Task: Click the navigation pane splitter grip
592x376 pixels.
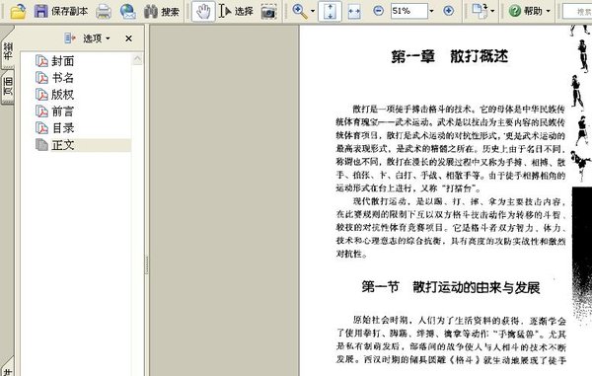Action: point(147,264)
